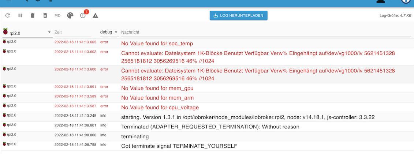
Task: Click the raspberry icon in the source filter
Action: 5,32
